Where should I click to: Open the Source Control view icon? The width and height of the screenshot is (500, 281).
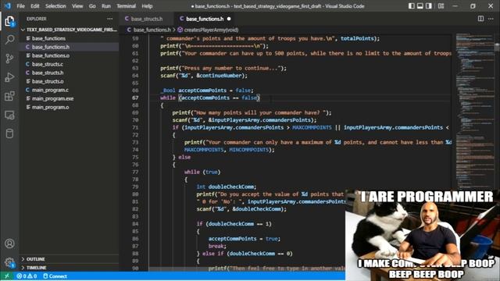[x=9, y=59]
